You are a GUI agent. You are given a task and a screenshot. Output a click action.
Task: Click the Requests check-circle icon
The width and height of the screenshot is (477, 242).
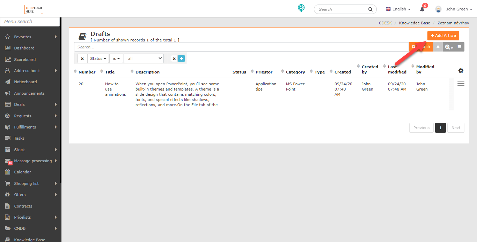tap(7, 116)
